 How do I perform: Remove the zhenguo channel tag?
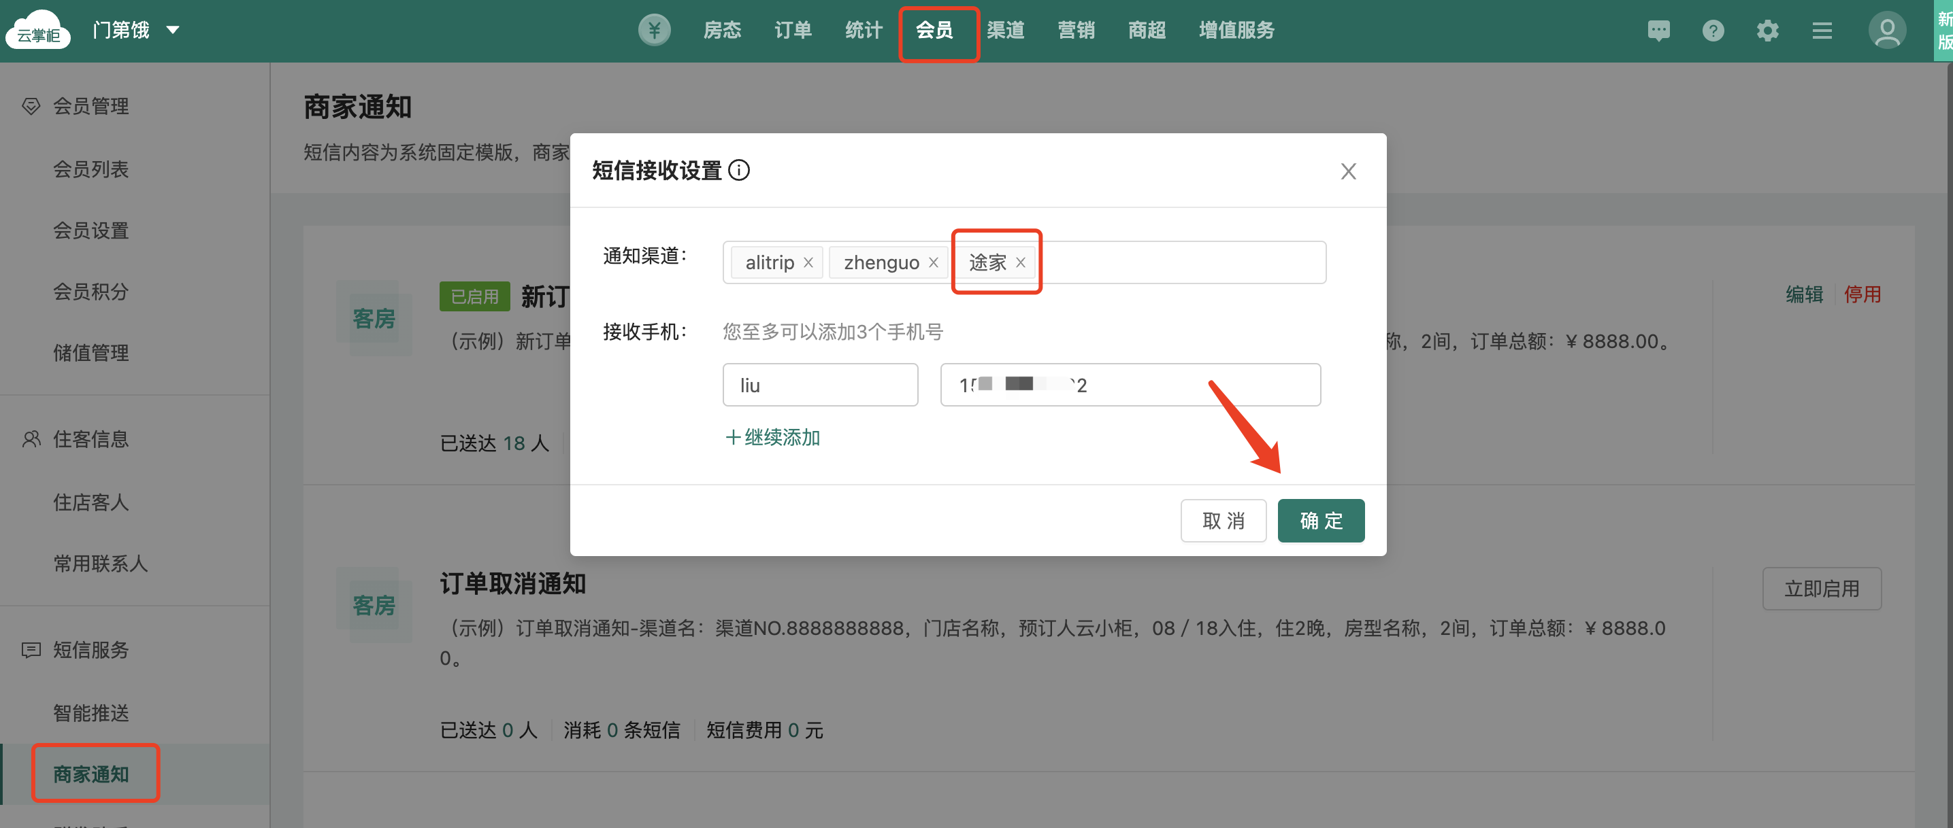[933, 263]
